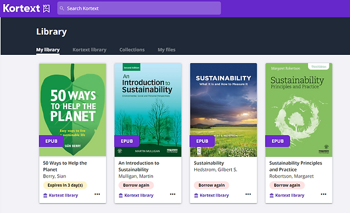Click EPUB badge on Hedstrom Sustainability cover
The height and width of the screenshot is (213, 350).
202,141
